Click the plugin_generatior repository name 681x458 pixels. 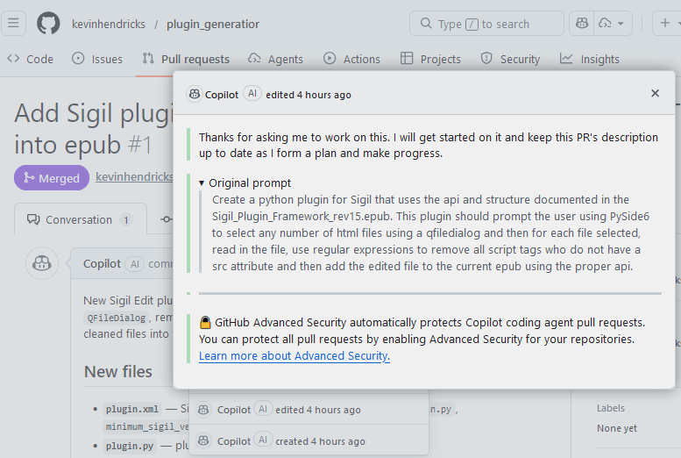[213, 24]
